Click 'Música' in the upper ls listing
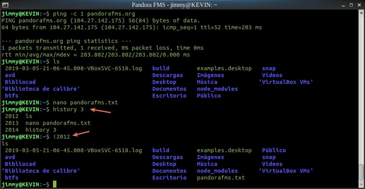The height and width of the screenshot is (189, 365). point(207,82)
